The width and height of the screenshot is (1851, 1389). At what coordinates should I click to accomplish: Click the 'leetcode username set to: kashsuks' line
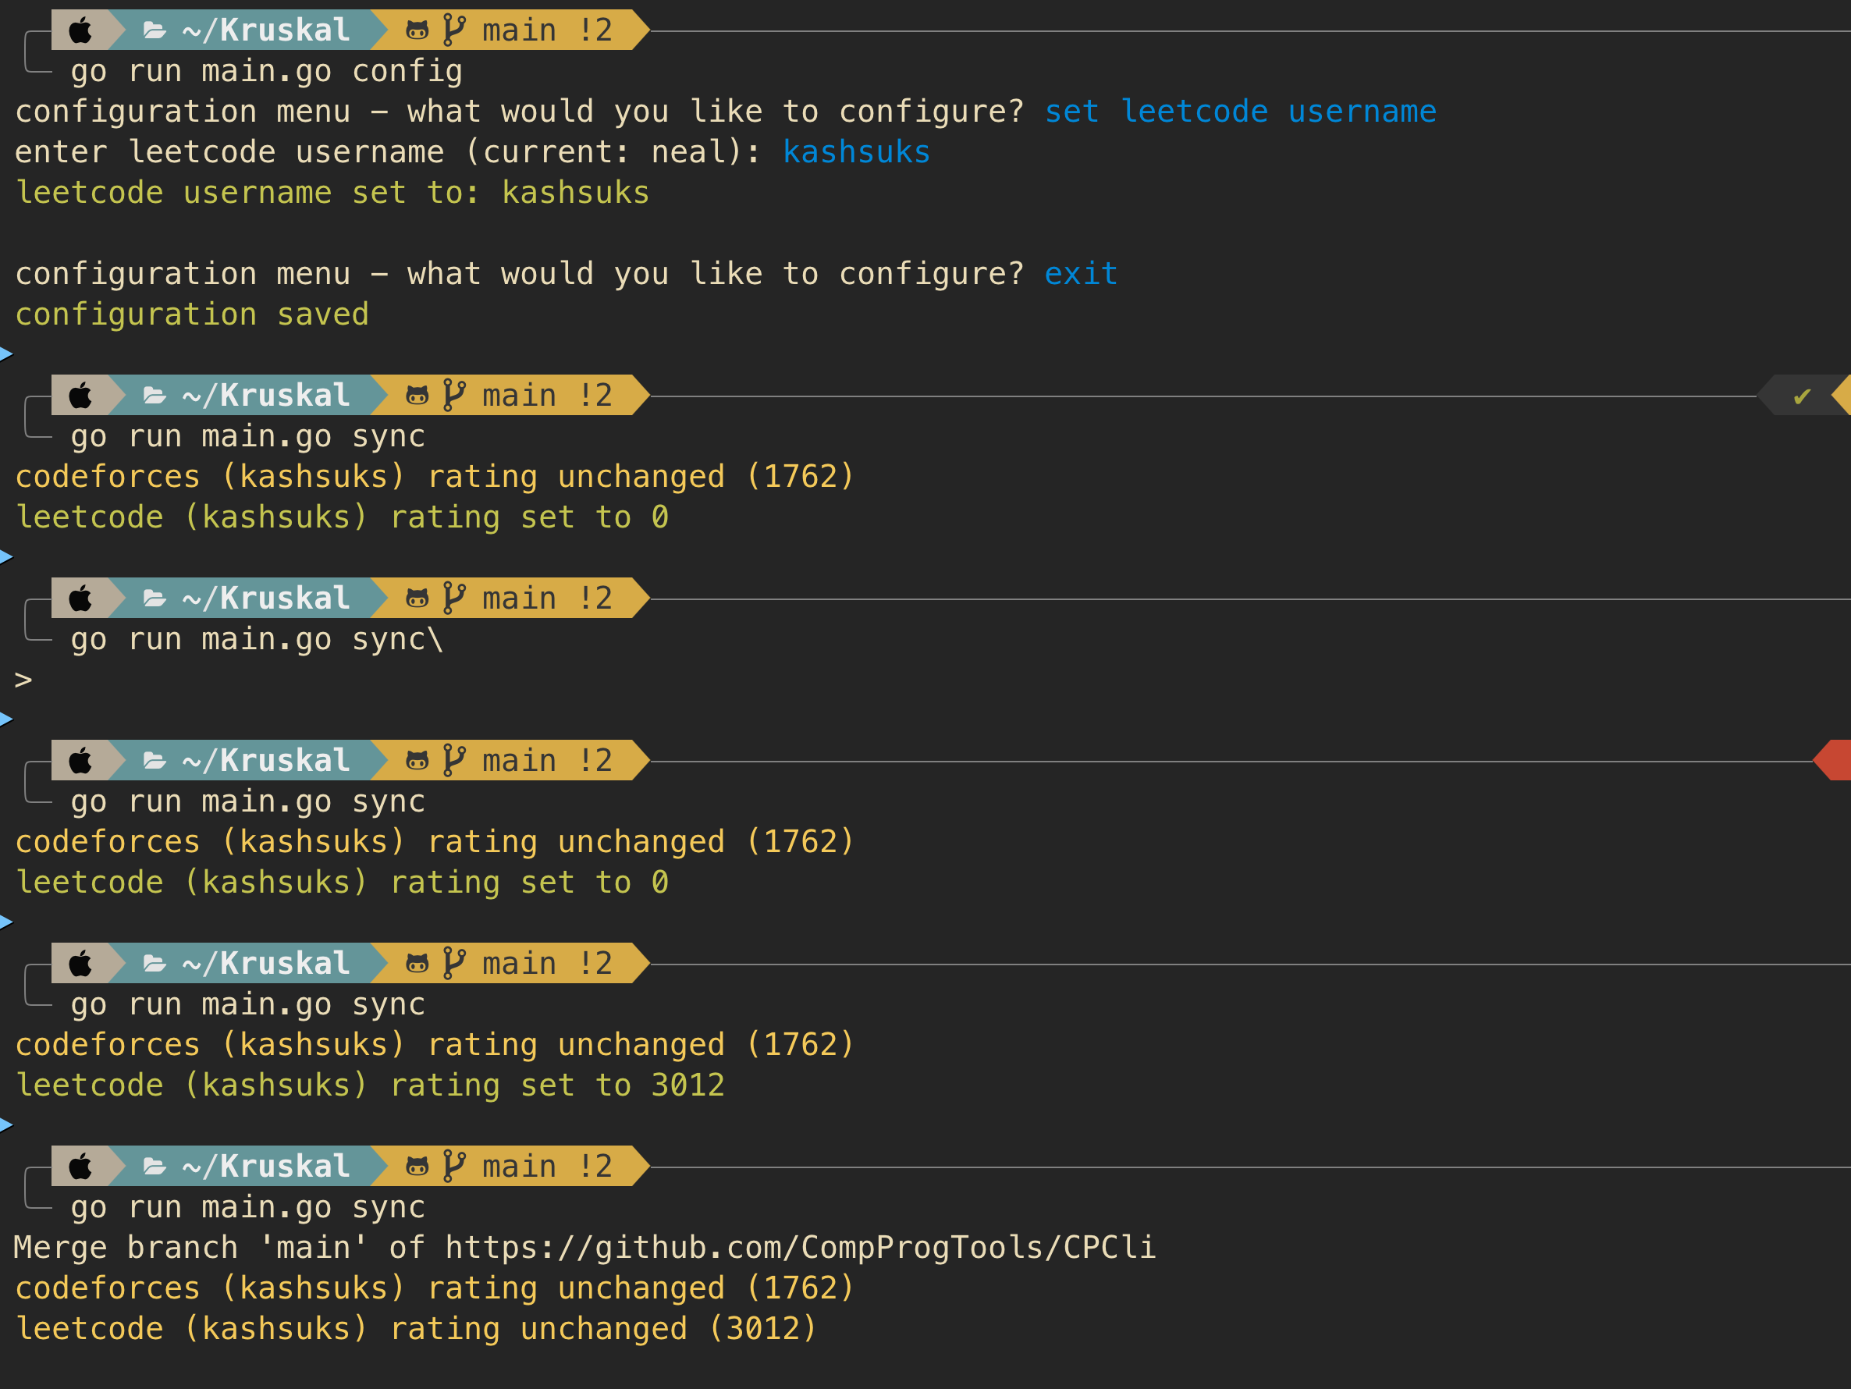point(332,193)
